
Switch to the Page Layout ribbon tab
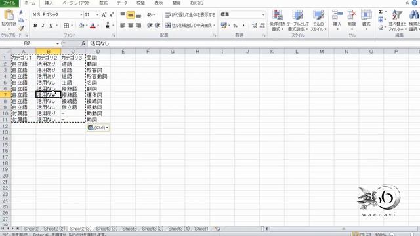76,3
